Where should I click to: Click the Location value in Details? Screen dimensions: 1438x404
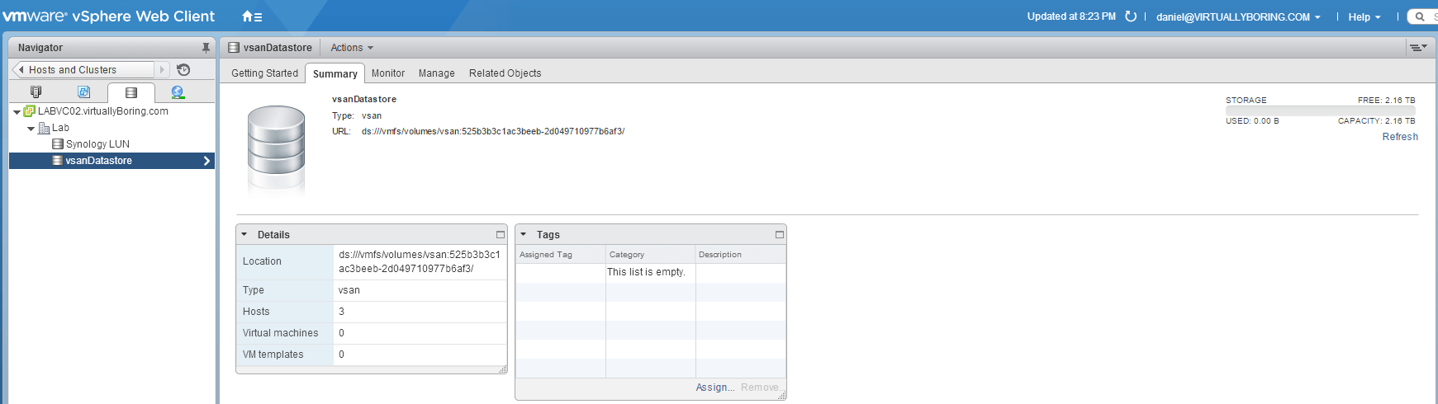[x=420, y=261]
